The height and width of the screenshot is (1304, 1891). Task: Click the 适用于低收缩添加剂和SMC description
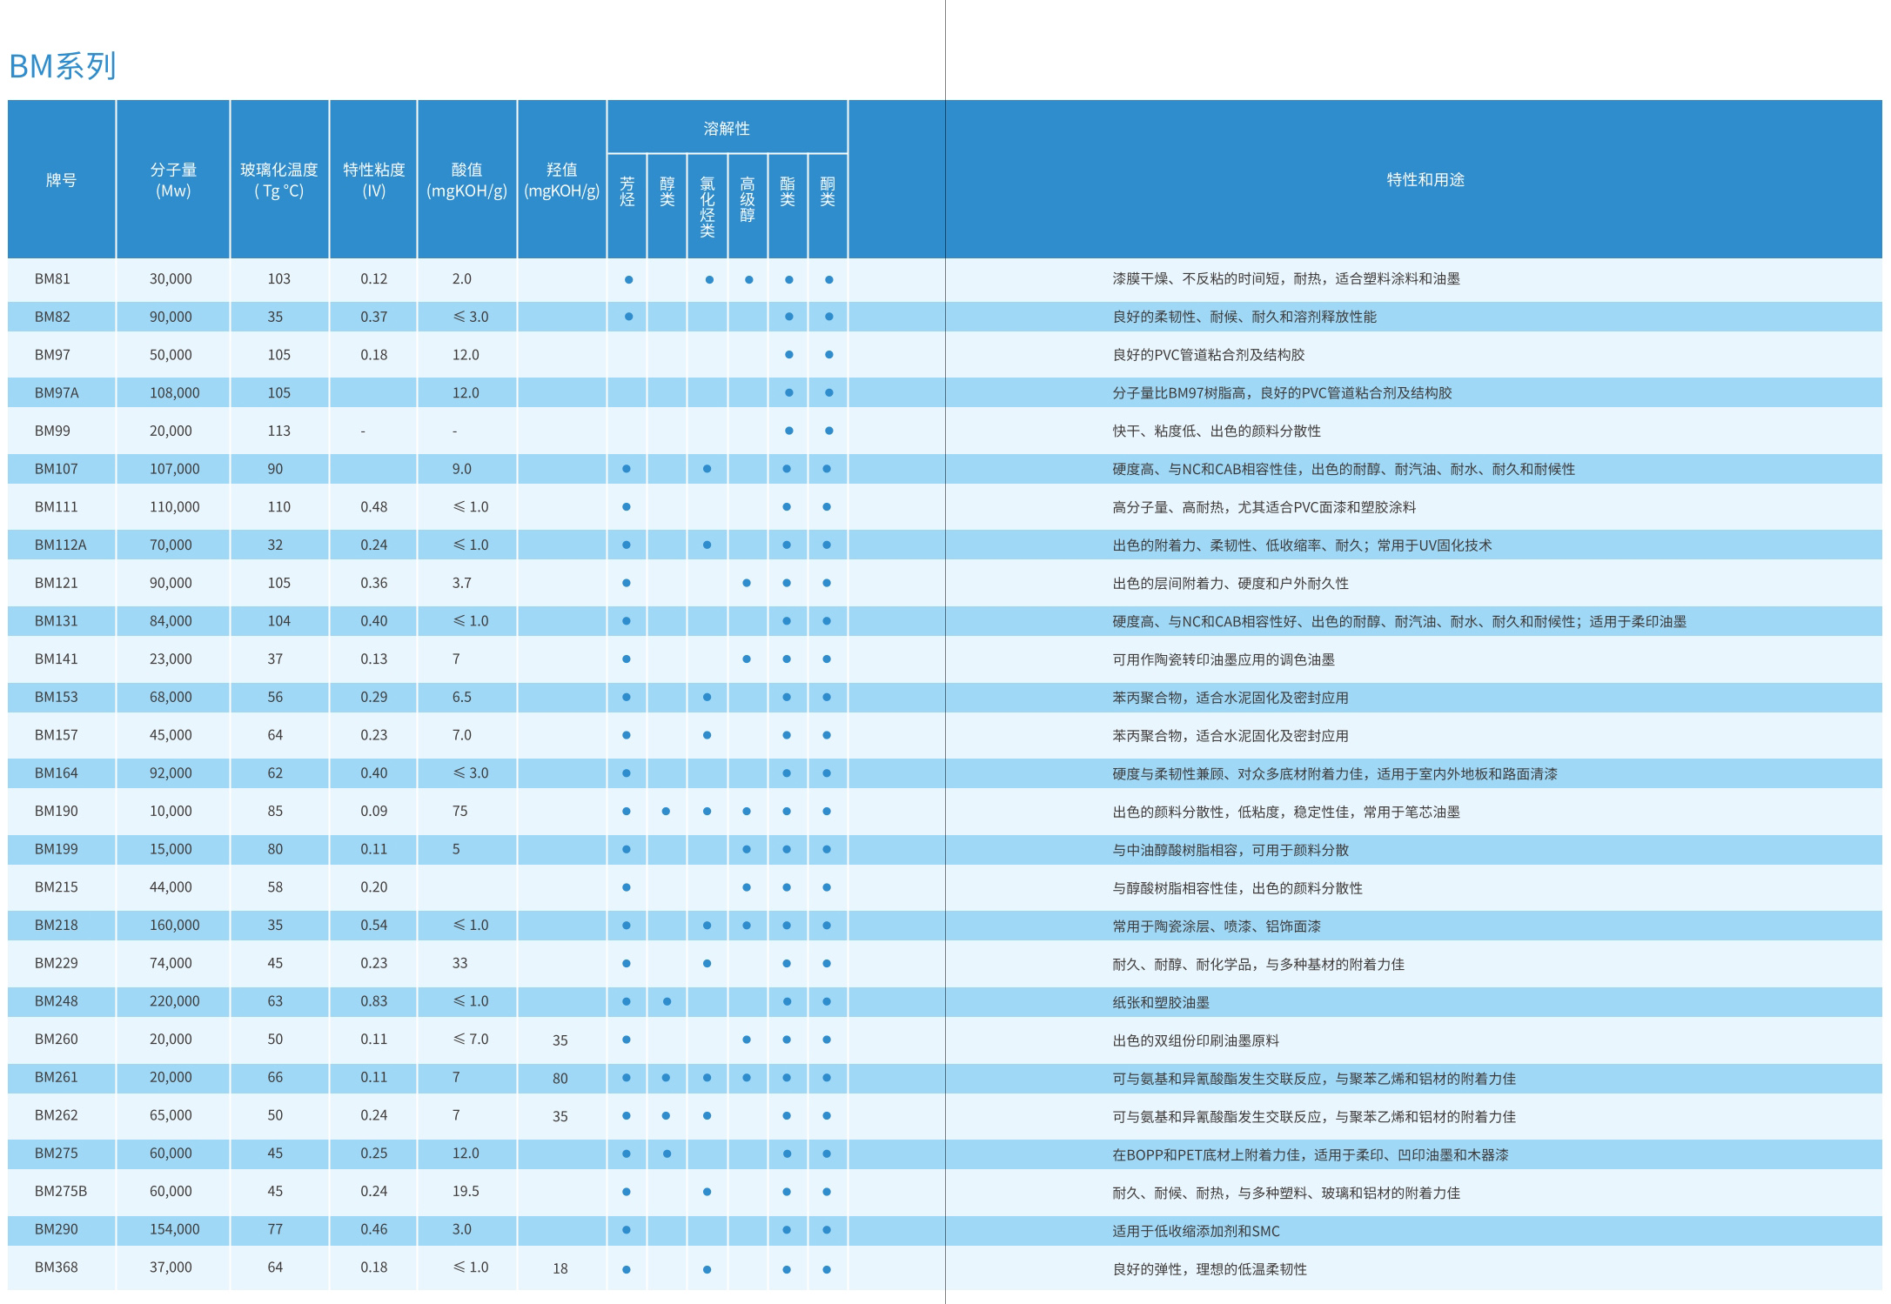point(1196,1231)
